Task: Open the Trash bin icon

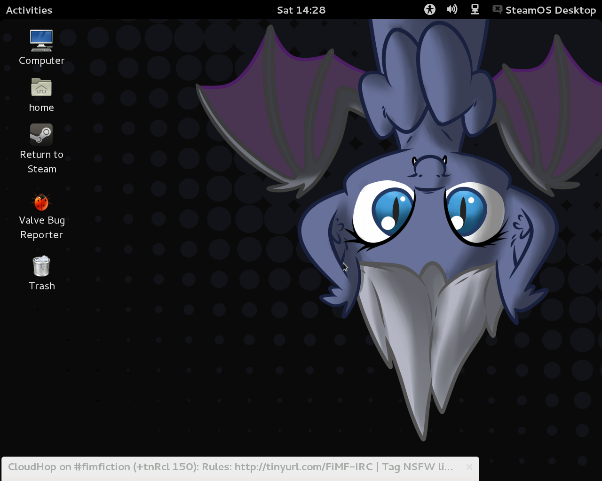Action: click(41, 266)
